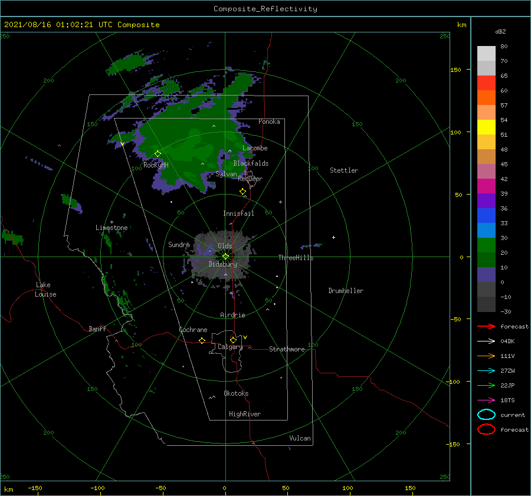This screenshot has height=496, width=531.
Task: Pick the bright green 20-30 dBZ swatch
Action: 486,245
